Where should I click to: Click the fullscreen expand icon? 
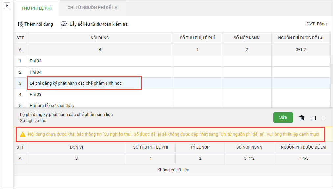[x=323, y=118]
